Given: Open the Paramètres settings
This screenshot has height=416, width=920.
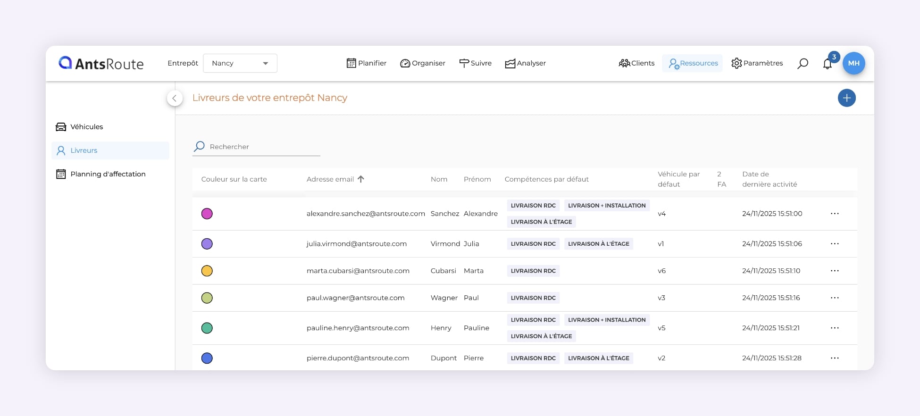Looking at the screenshot, I should [x=757, y=63].
